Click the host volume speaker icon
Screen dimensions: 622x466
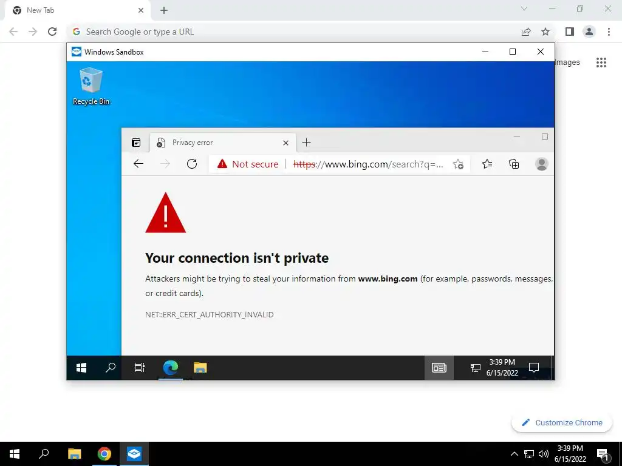544,454
